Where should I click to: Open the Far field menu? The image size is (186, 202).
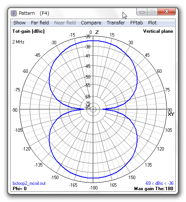[x=40, y=23]
